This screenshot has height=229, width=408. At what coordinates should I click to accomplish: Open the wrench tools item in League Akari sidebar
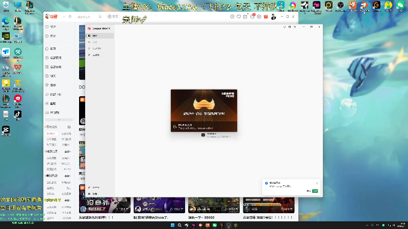pos(100,55)
